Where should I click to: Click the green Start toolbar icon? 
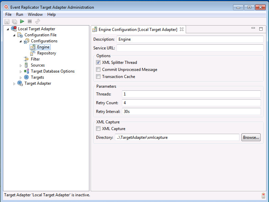pos(22,22)
